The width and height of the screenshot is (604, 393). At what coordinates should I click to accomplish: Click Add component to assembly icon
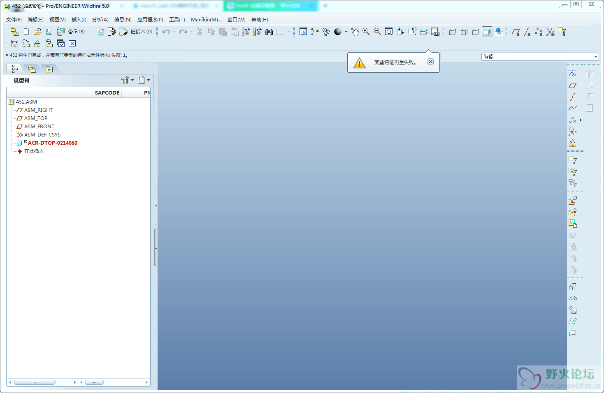click(x=572, y=201)
